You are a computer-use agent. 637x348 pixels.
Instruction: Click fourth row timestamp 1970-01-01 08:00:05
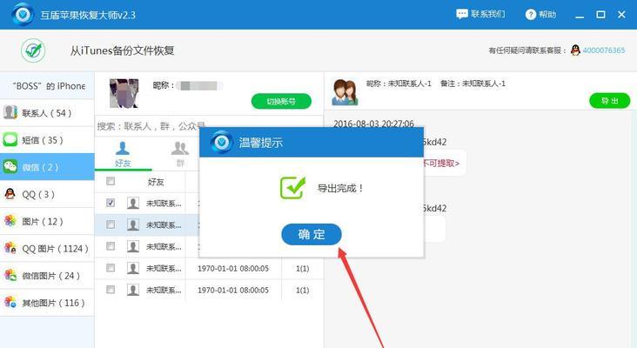tap(232, 269)
